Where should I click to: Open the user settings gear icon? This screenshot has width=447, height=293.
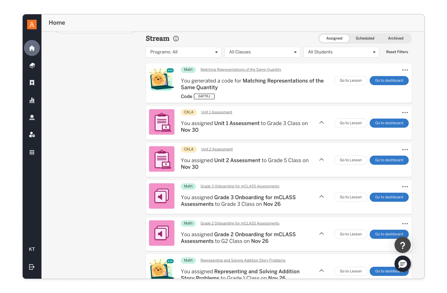32,135
